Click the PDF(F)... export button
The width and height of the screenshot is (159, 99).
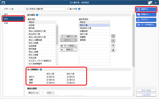146,20
